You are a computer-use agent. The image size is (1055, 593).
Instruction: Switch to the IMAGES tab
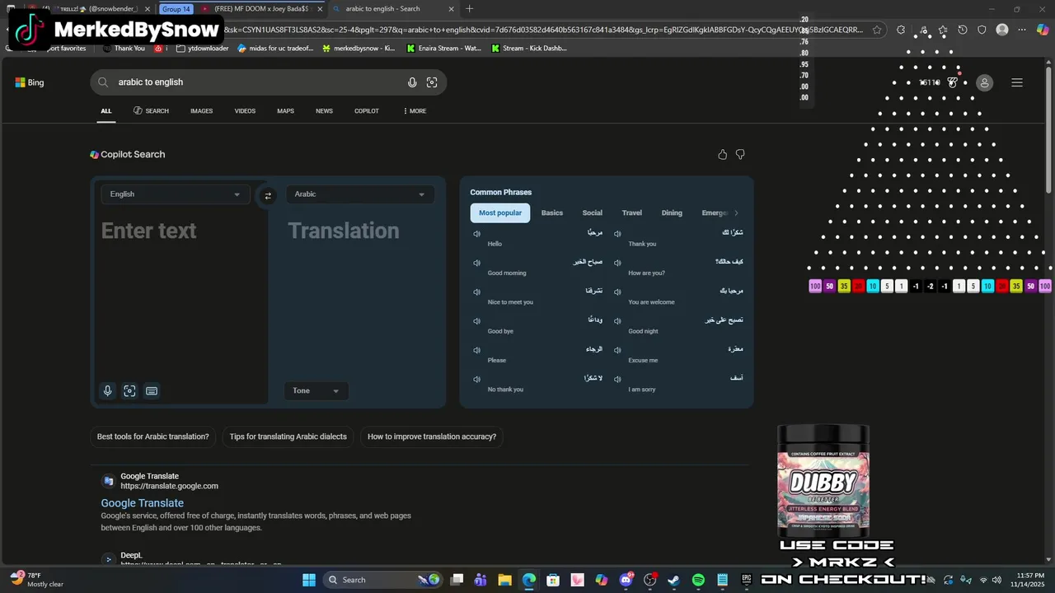click(x=201, y=111)
